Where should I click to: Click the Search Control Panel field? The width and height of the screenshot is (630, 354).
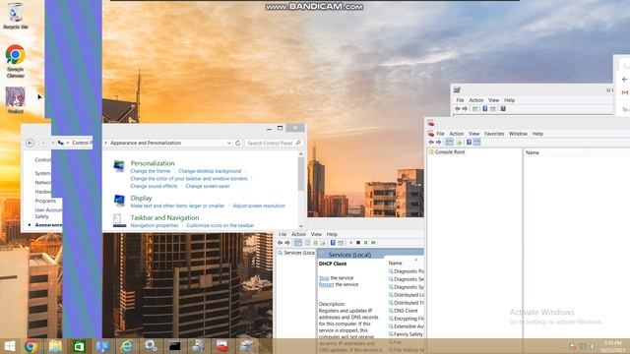tap(274, 143)
